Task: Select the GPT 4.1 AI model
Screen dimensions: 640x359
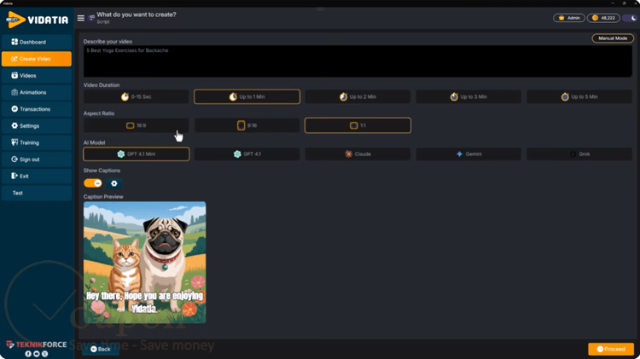Action: coord(247,153)
